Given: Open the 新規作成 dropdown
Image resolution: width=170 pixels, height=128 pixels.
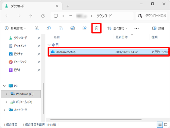Looking at the screenshot, I should pos(15,28).
